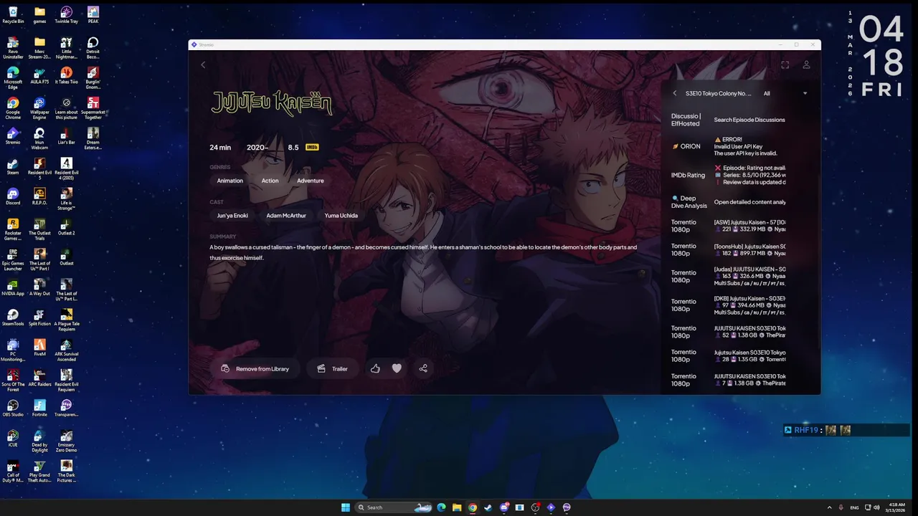The width and height of the screenshot is (918, 516).
Task: Launch Rockstar Games launcher shortcut
Action: [x=13, y=229]
